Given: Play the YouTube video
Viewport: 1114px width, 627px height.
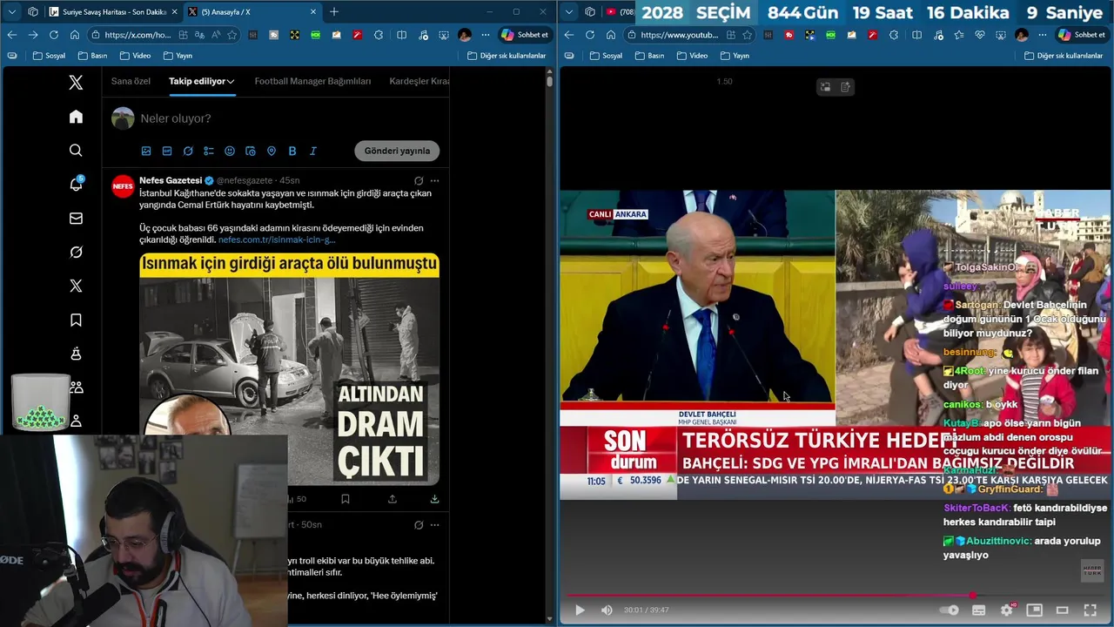Looking at the screenshot, I should (580, 610).
